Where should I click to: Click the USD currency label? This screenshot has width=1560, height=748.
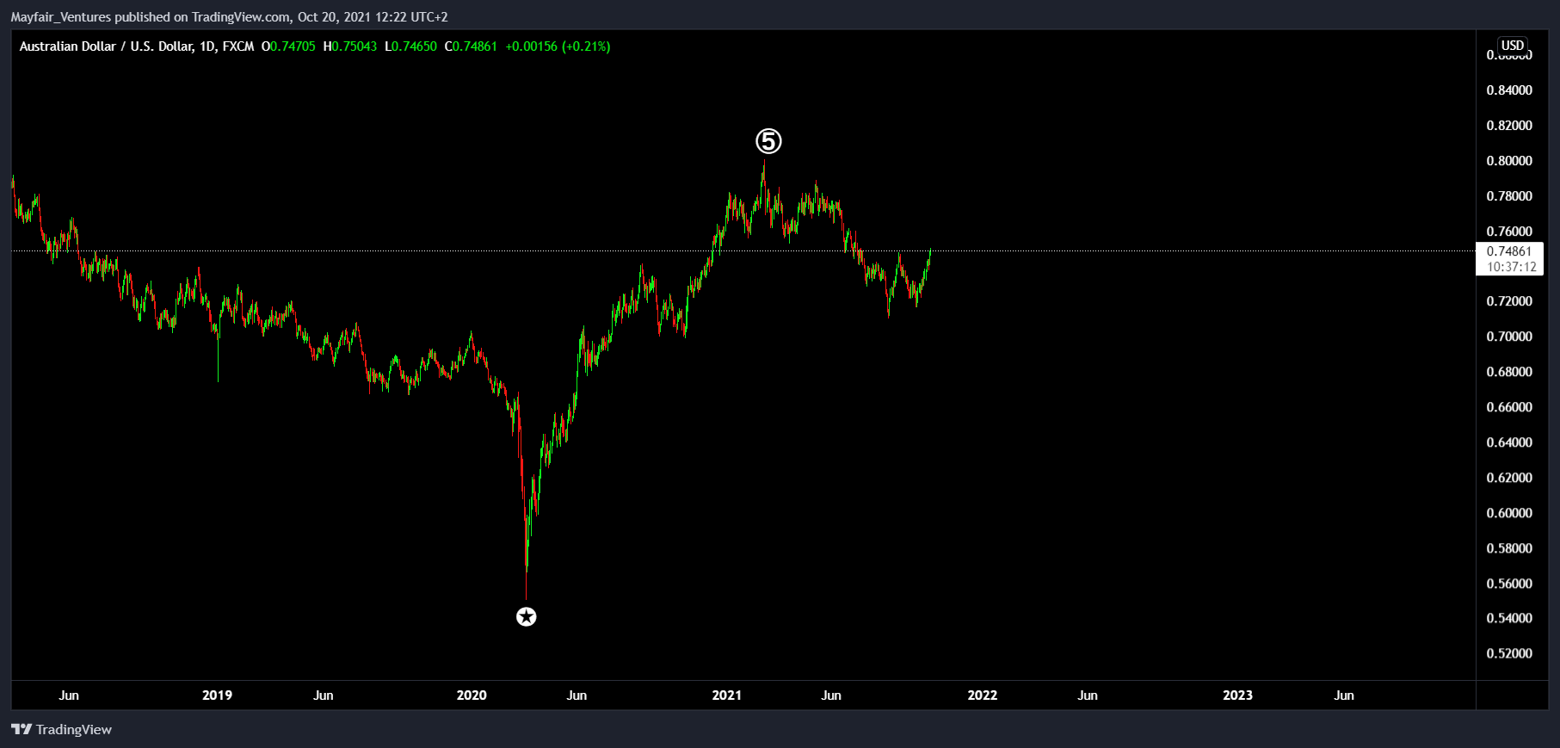click(x=1512, y=46)
